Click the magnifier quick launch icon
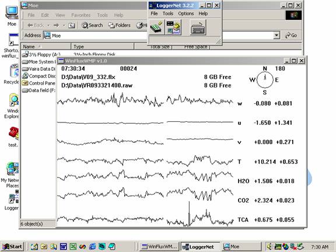 [x=54, y=247]
